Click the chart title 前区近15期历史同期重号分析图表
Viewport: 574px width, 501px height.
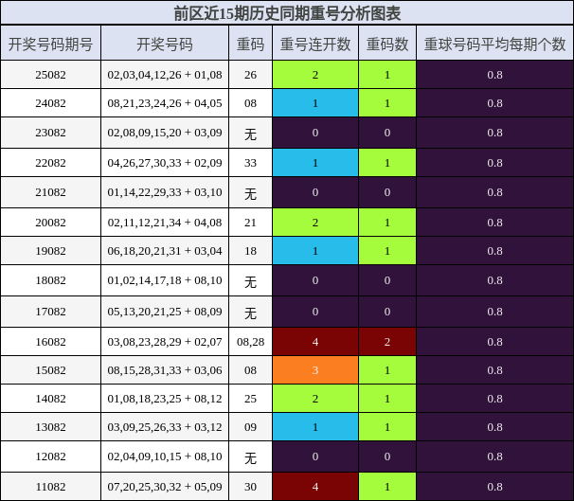(x=287, y=13)
